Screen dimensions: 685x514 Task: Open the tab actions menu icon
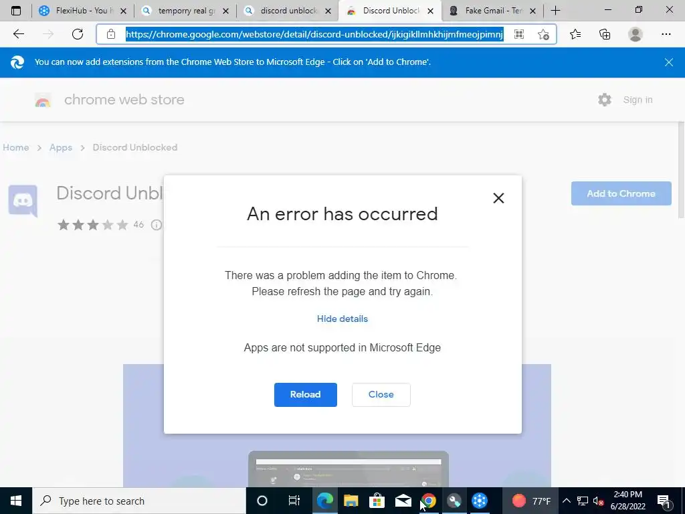pos(16,11)
